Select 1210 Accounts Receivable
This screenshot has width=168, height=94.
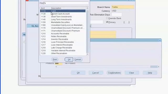click(63, 34)
